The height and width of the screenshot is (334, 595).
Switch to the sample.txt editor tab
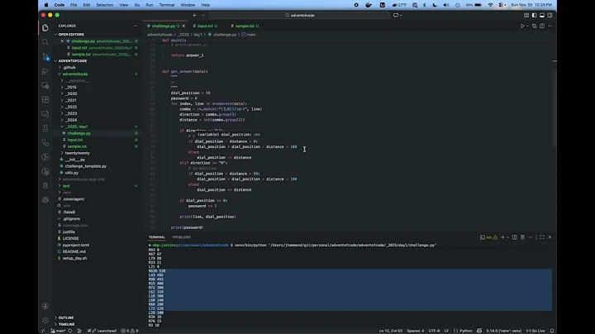(245, 26)
